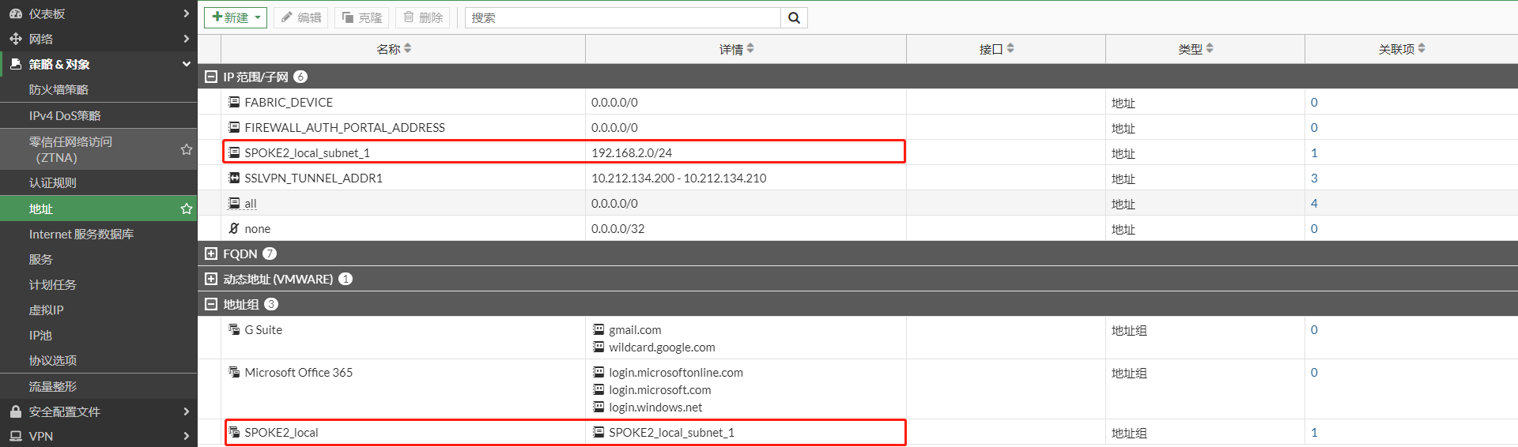Click the group icon next to G Suite

tap(234, 329)
